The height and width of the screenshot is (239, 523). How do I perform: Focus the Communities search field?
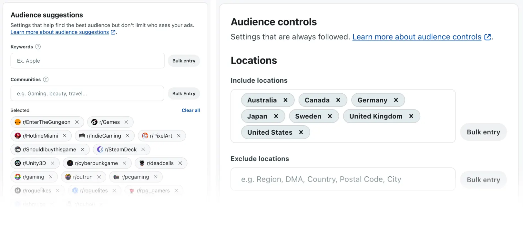(x=87, y=93)
